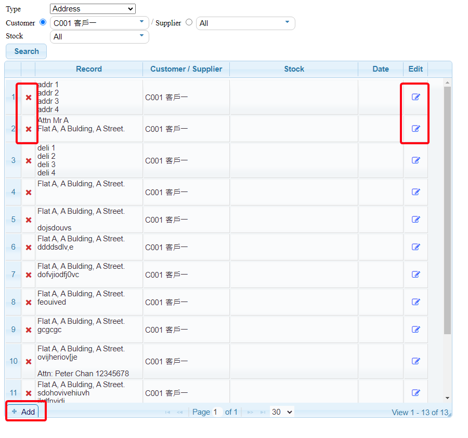Click the vertical scrollbar of the grid
Viewport: 468px width, 438px height.
pos(448,208)
